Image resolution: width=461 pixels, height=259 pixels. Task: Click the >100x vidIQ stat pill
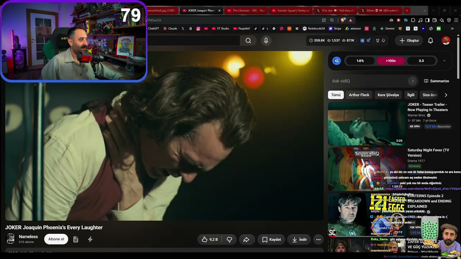[x=391, y=61]
